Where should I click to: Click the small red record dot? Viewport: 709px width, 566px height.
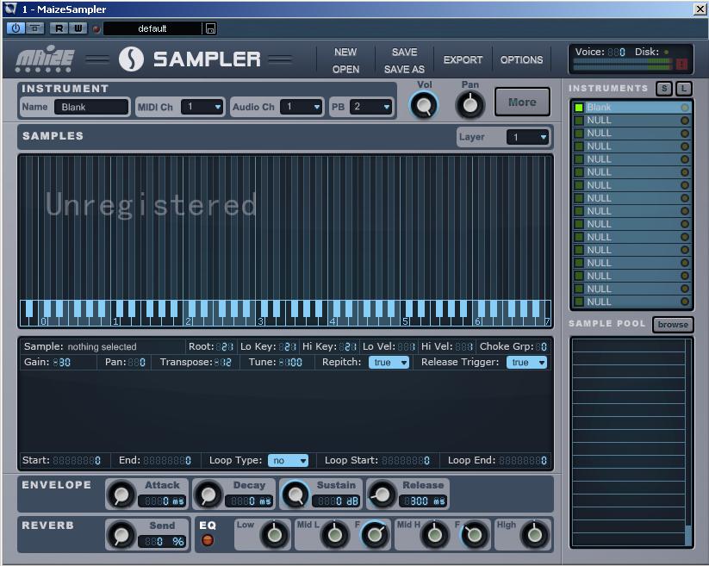[x=96, y=29]
